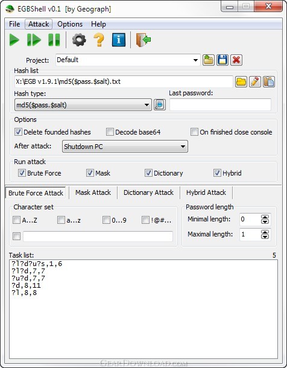Enable Decode base64 option
This screenshot has width=287, height=368.
(110, 132)
